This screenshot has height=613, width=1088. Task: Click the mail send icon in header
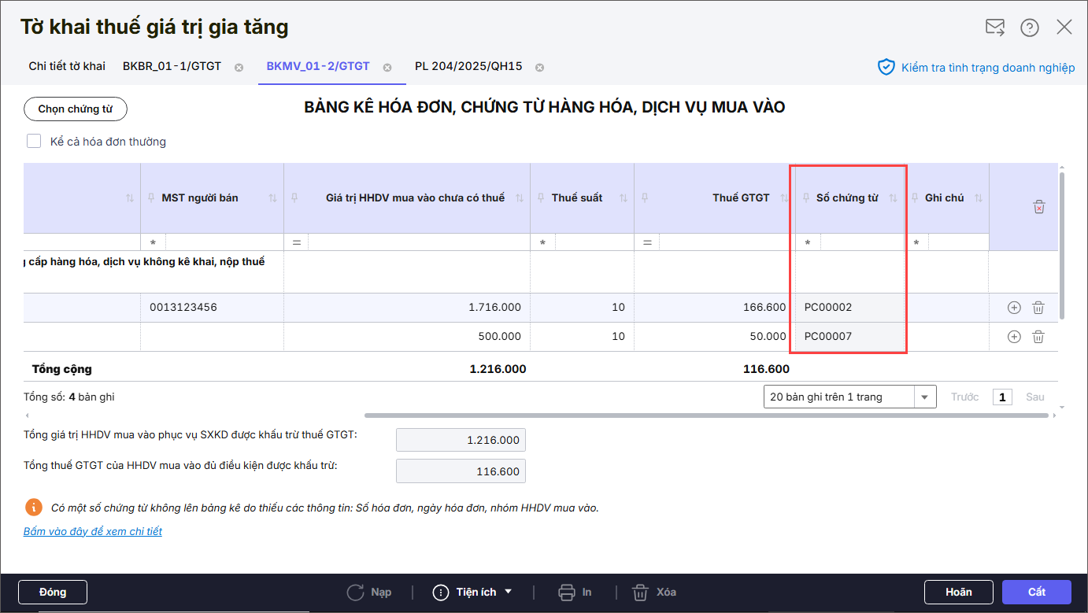tap(995, 28)
